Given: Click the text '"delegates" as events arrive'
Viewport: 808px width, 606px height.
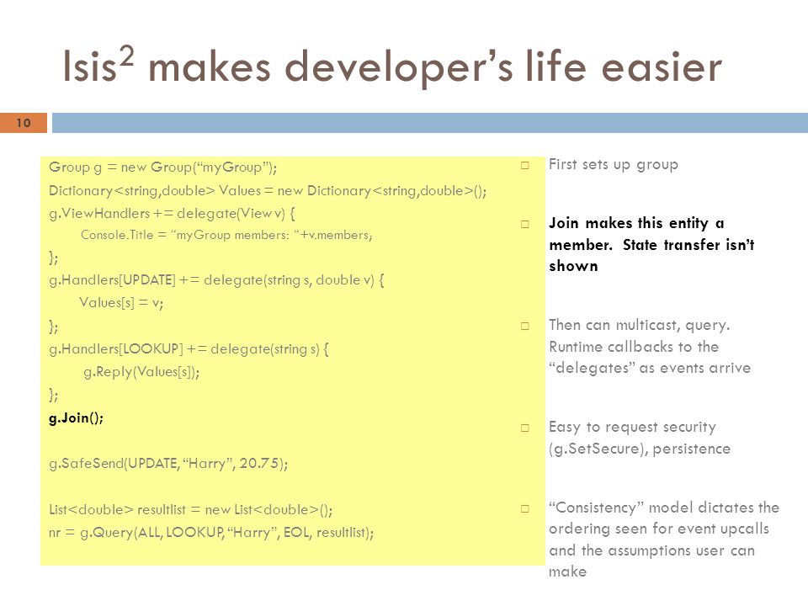Looking at the screenshot, I should click(x=650, y=368).
